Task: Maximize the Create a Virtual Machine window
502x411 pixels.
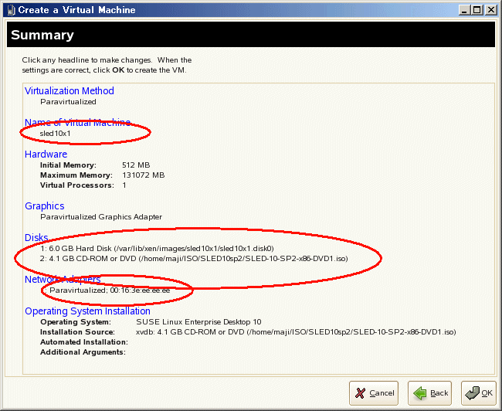Action: [x=477, y=10]
